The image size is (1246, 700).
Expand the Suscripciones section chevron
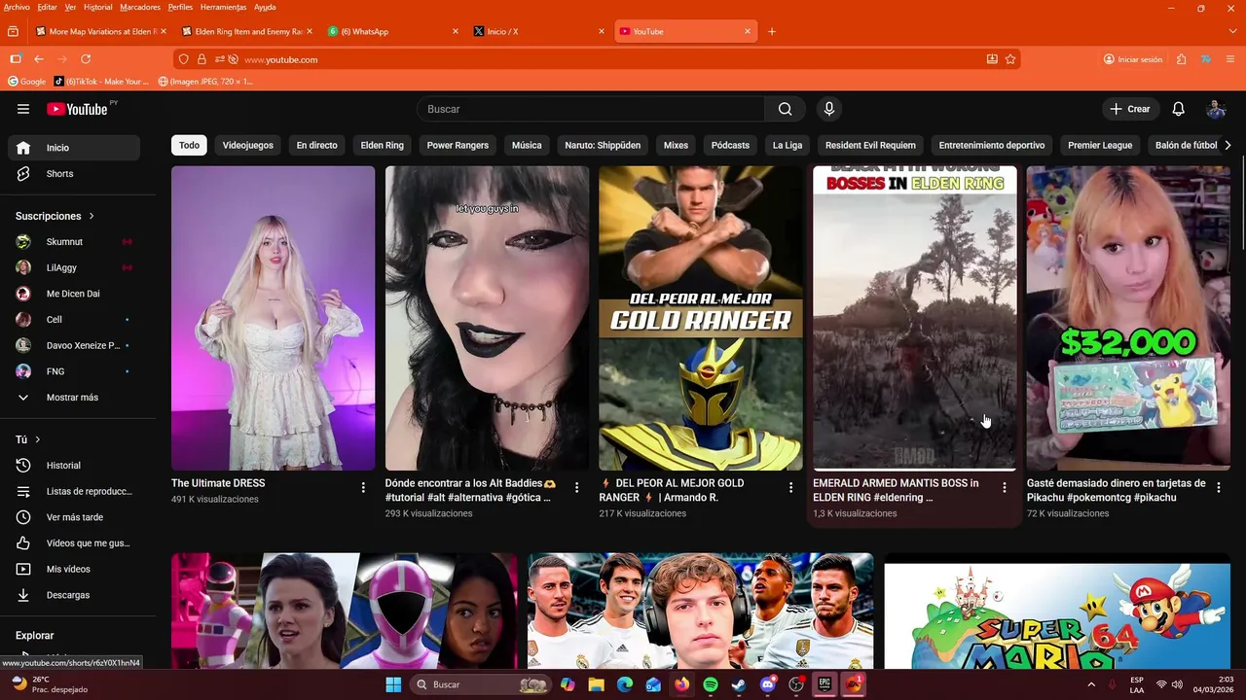[x=92, y=216]
